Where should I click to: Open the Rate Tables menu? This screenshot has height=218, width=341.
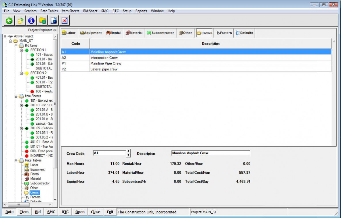[49, 11]
